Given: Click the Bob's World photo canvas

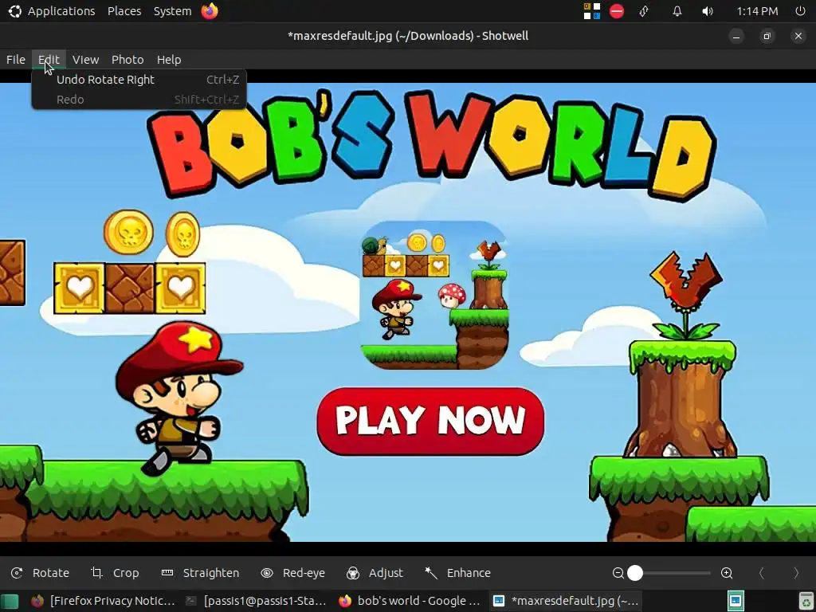Looking at the screenshot, I should [x=408, y=312].
